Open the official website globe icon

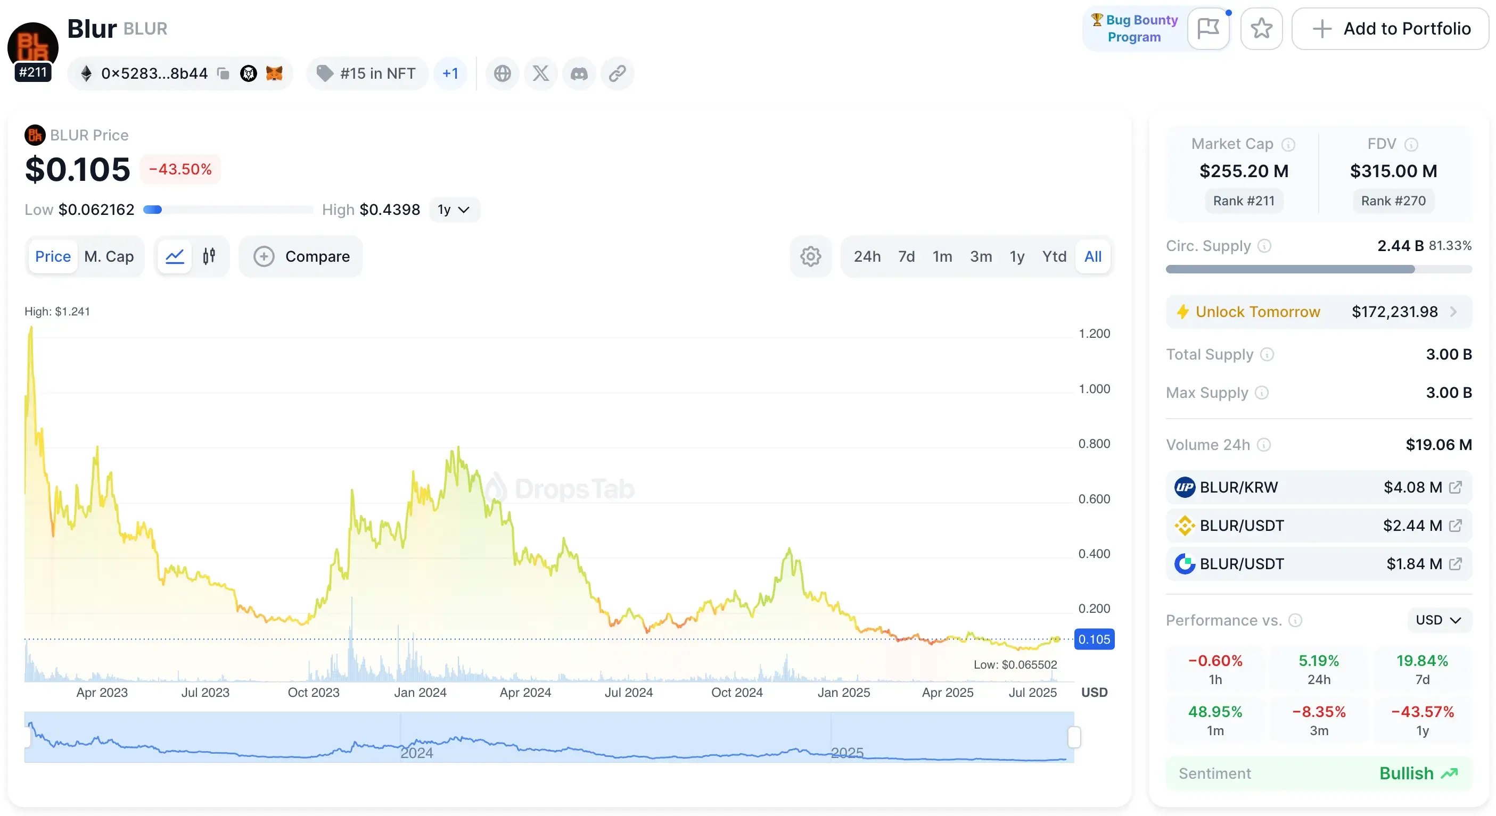tap(503, 74)
